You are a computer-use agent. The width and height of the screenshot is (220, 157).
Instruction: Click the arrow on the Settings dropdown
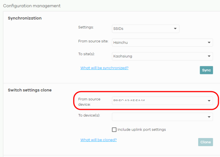(x=175, y=29)
